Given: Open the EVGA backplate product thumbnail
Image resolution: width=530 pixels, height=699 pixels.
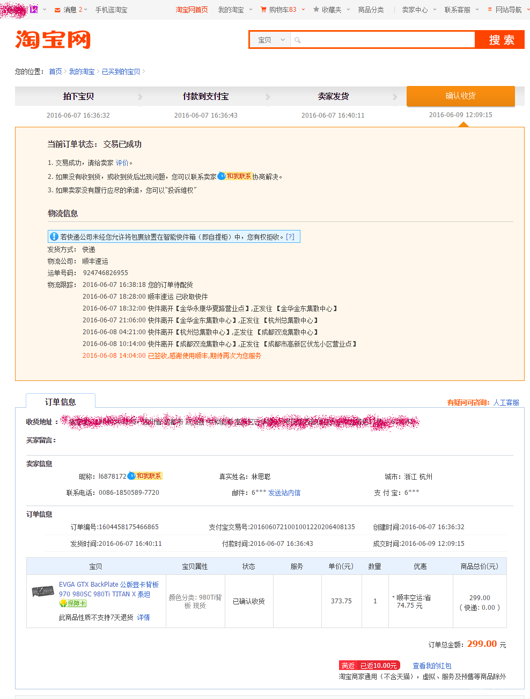Looking at the screenshot, I should pos(43,592).
